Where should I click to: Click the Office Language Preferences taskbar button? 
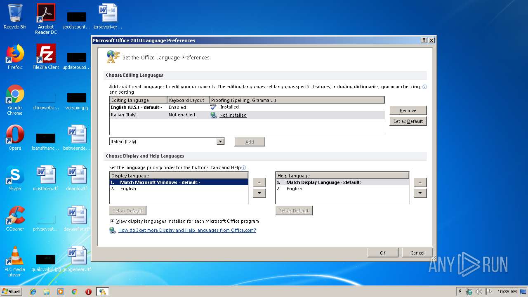tap(102, 292)
